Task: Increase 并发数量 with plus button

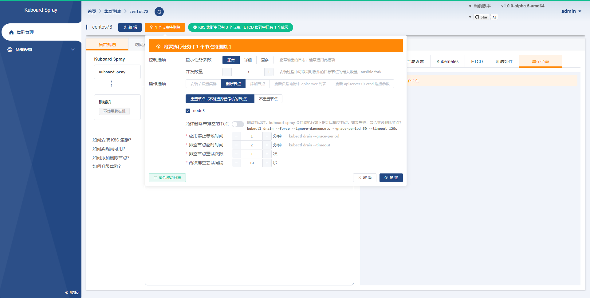Action: [269, 72]
